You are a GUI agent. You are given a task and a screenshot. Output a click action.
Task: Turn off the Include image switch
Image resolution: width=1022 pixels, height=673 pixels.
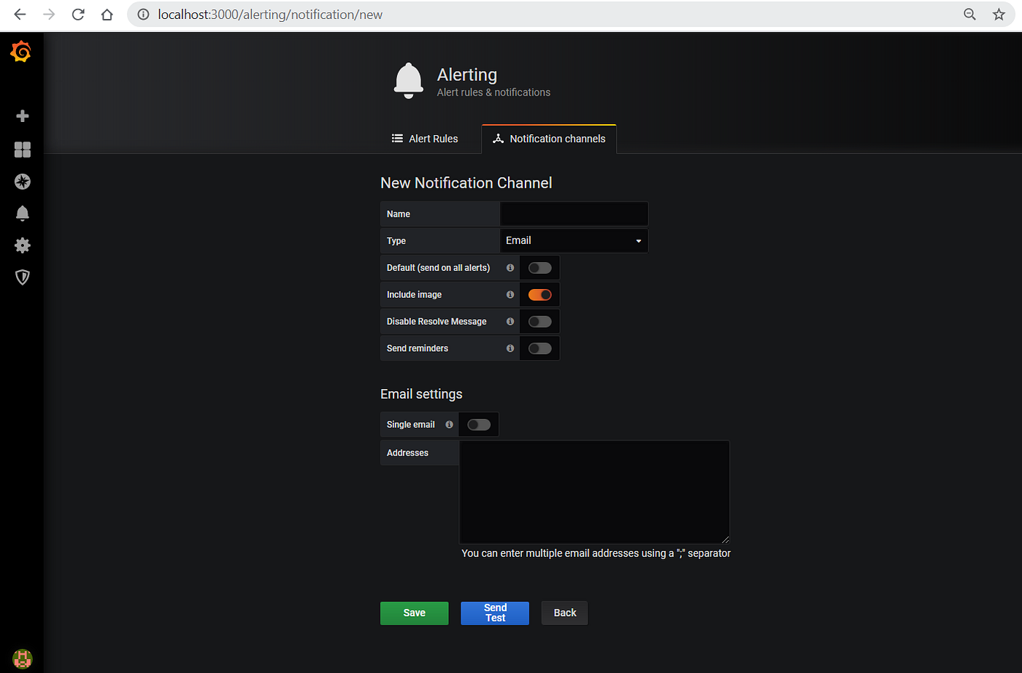point(540,295)
